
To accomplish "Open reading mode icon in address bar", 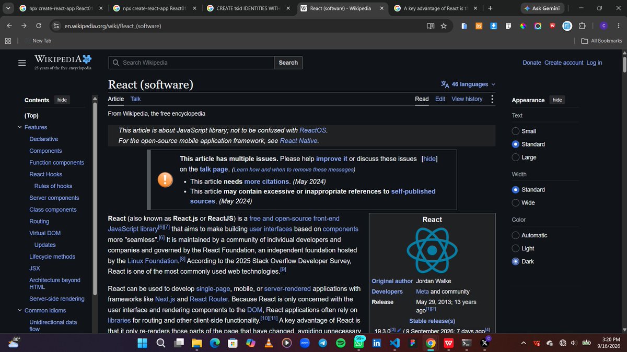I will [x=430, y=26].
